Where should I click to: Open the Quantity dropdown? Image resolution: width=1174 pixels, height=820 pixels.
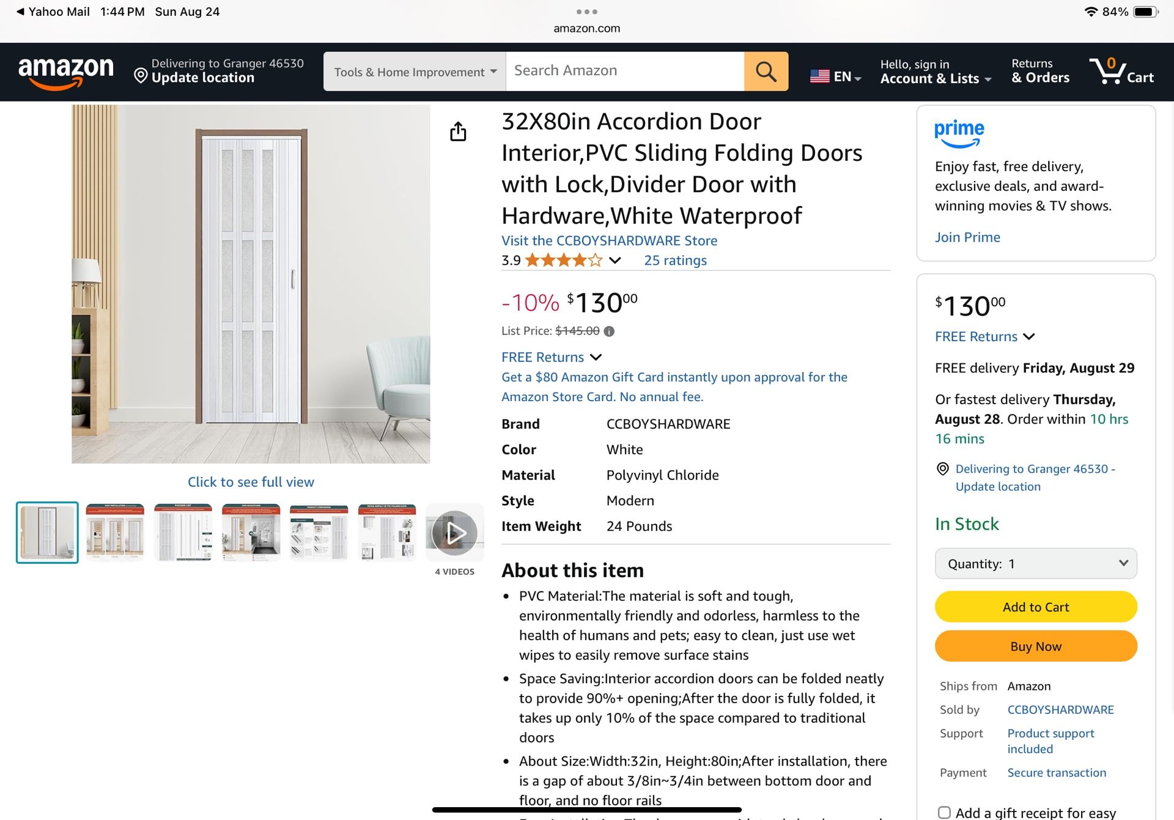coord(1036,564)
